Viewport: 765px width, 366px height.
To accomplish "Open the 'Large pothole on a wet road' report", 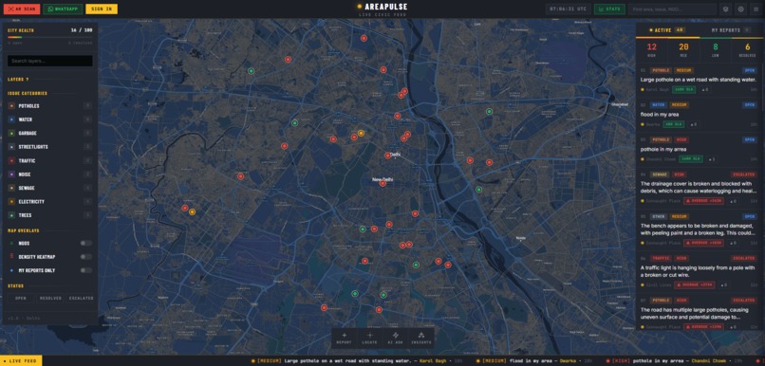I will [699, 80].
